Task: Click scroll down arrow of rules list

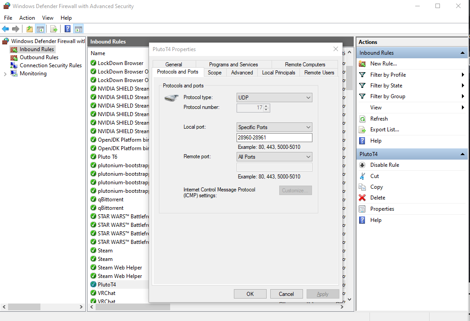Action: (x=349, y=299)
